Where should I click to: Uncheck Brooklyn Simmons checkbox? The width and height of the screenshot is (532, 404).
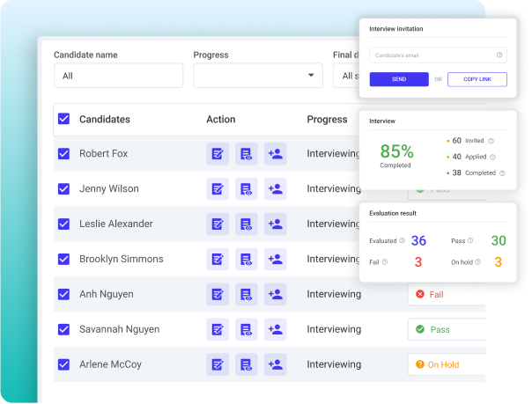[63, 260]
